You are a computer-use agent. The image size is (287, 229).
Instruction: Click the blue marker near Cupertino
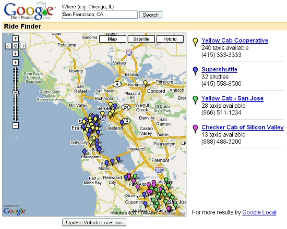click(x=146, y=205)
